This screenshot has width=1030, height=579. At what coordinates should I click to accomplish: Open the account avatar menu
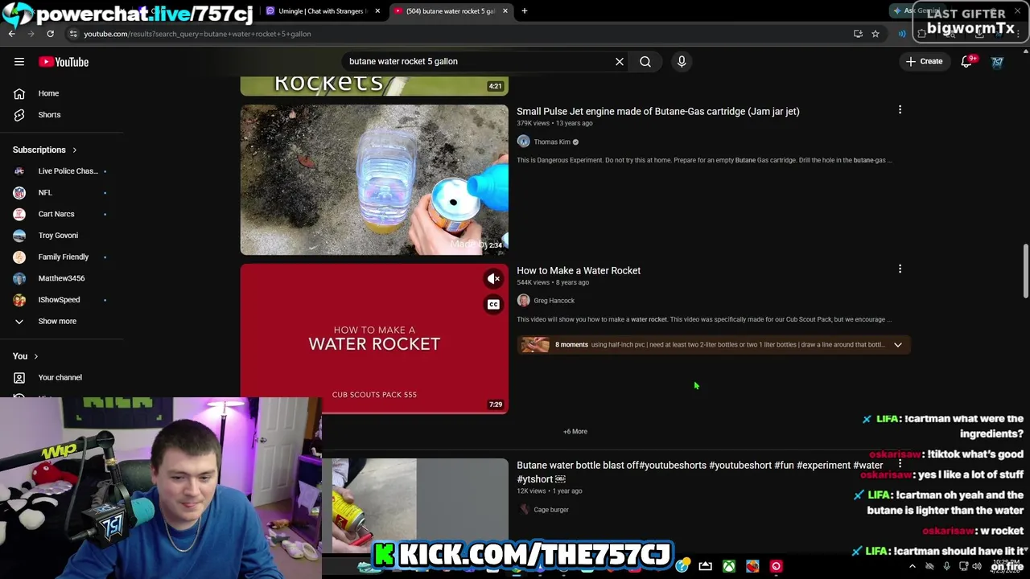(998, 61)
